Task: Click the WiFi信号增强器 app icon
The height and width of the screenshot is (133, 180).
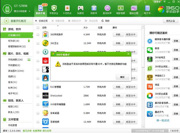Action: point(45,104)
